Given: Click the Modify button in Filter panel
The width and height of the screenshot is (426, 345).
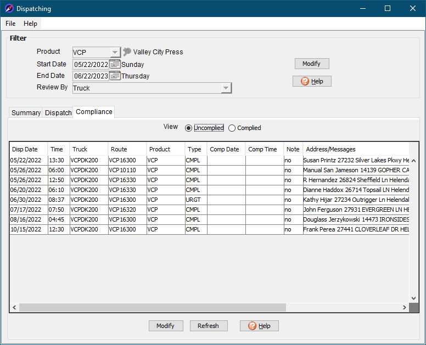Looking at the screenshot, I should point(311,64).
